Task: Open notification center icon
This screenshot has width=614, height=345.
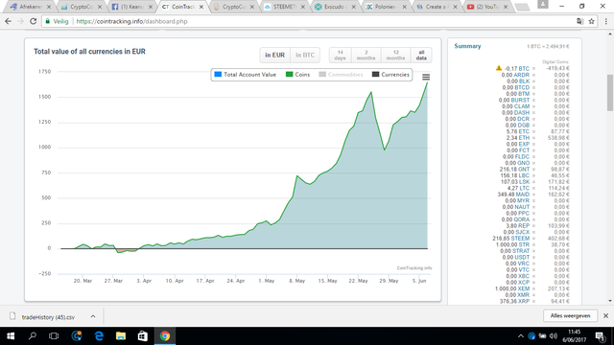Action: [x=600, y=336]
